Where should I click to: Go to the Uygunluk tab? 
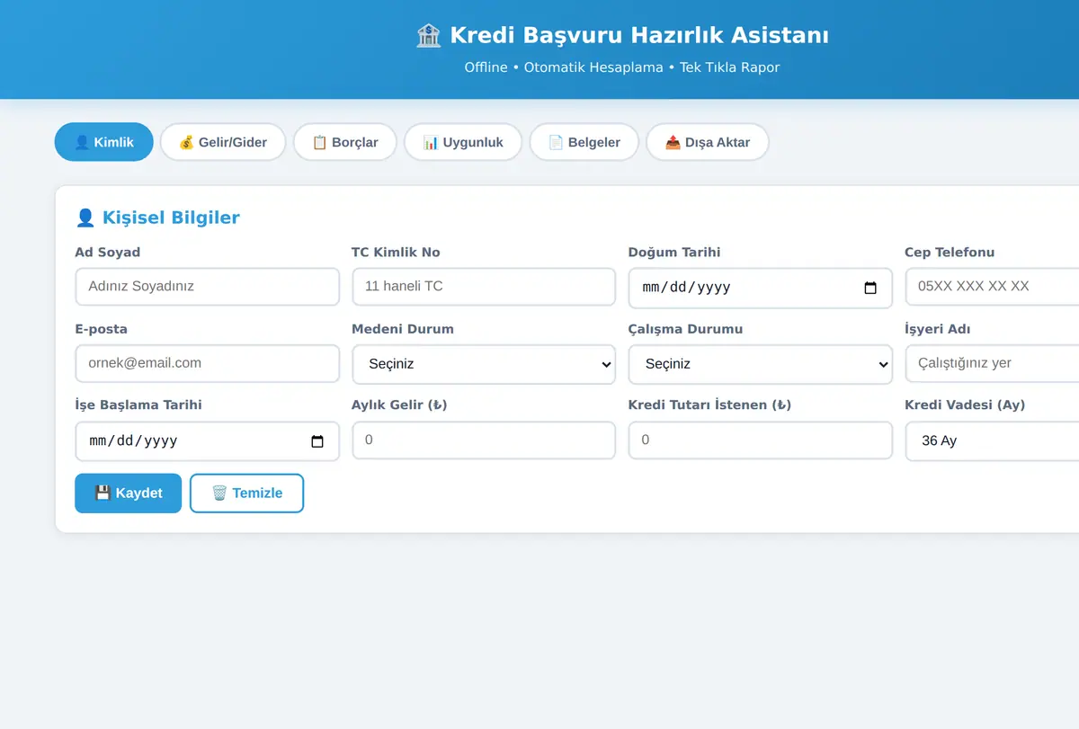coord(463,142)
